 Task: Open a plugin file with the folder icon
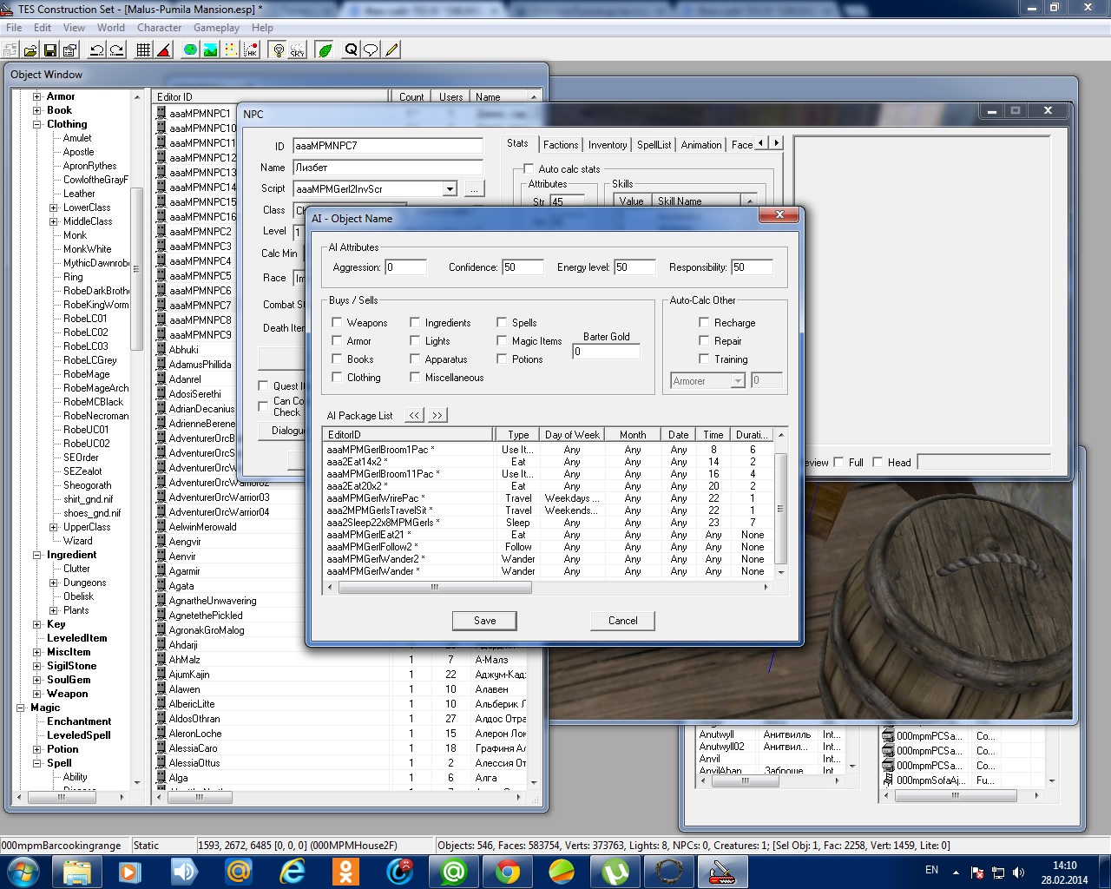(x=30, y=50)
